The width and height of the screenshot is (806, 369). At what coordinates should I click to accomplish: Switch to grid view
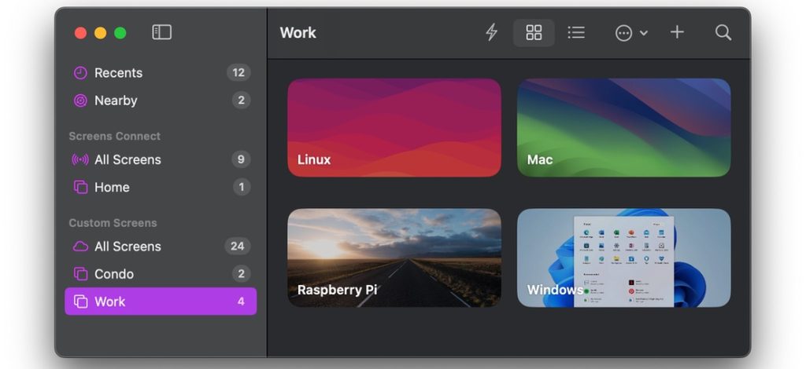(x=534, y=33)
